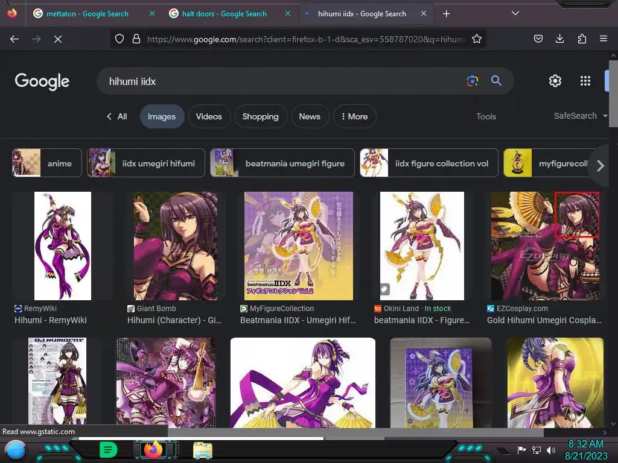The image size is (618, 463).
Task: Click the magnifier search button
Action: (496, 81)
